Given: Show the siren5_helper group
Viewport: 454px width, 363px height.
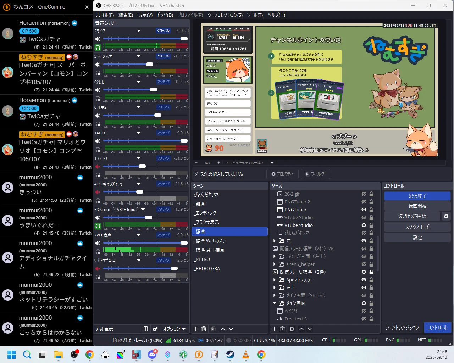Looking at the screenshot, I should [x=364, y=264].
